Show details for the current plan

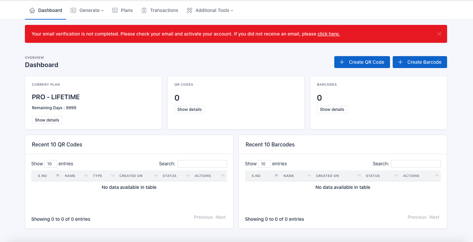[x=47, y=120]
